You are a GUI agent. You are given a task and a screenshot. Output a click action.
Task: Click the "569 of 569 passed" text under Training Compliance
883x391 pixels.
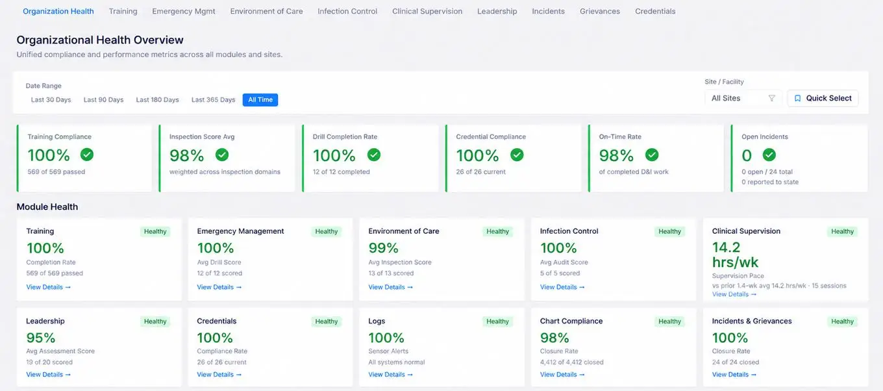tap(56, 172)
